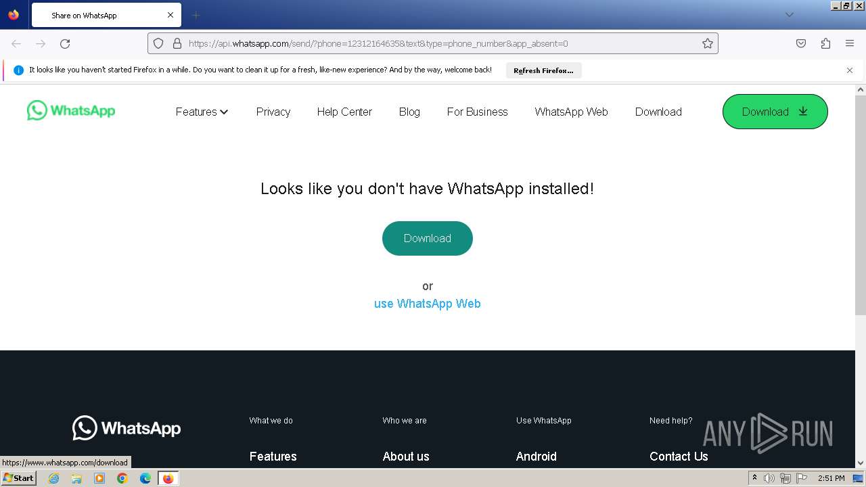Click the page vertical scrollbar
Image resolution: width=866 pixels, height=487 pixels.
click(x=861, y=205)
